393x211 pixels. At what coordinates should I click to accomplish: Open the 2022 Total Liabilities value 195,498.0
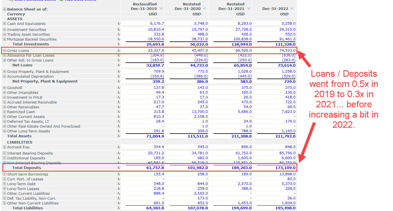point(285,208)
